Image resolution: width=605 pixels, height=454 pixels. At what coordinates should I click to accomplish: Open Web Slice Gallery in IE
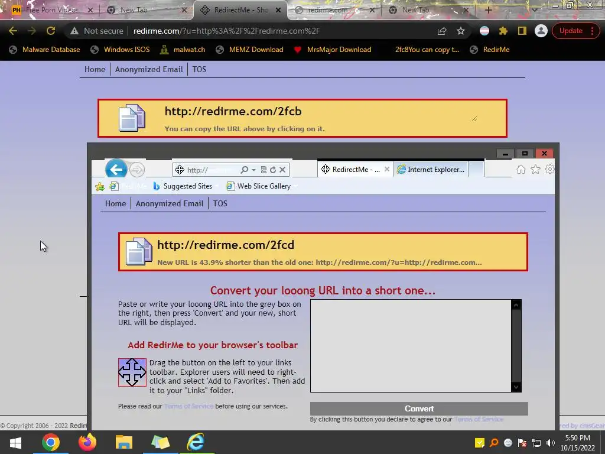[x=259, y=186]
